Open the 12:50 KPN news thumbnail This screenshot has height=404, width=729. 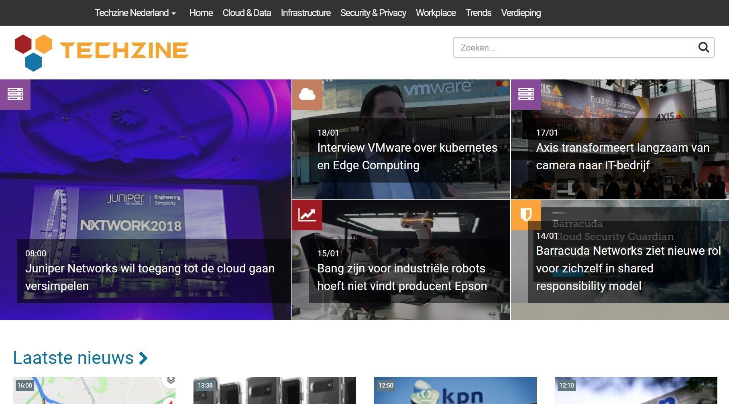point(455,390)
